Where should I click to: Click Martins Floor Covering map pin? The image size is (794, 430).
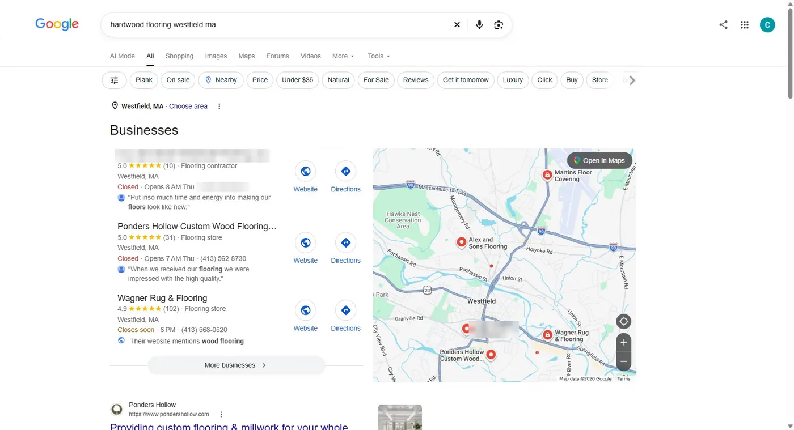coord(547,175)
